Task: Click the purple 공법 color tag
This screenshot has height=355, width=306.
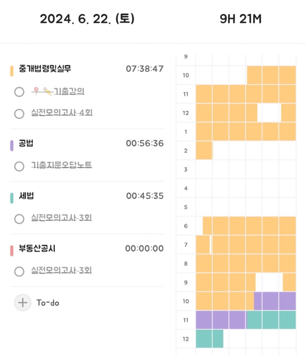Action: [12, 145]
